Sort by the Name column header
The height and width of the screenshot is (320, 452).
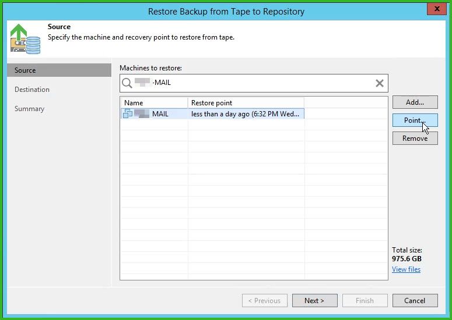coord(154,102)
